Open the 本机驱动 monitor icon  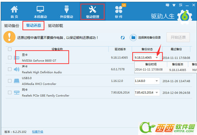pyautogui.click(x=40, y=10)
